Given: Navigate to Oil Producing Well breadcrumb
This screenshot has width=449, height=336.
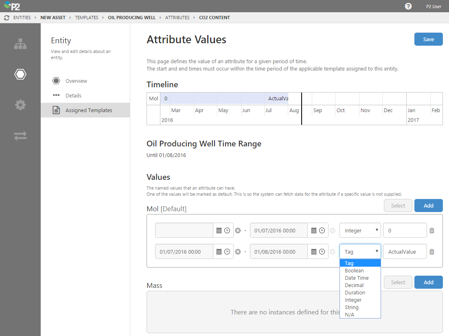Looking at the screenshot, I should pyautogui.click(x=131, y=18).
